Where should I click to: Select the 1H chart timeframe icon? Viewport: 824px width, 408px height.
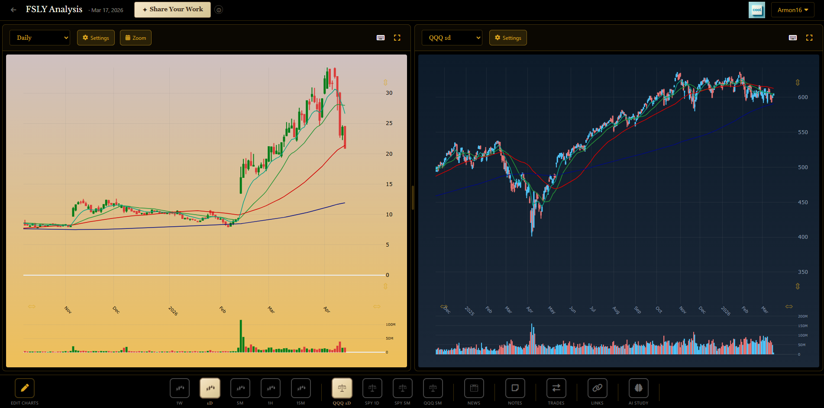click(x=271, y=388)
